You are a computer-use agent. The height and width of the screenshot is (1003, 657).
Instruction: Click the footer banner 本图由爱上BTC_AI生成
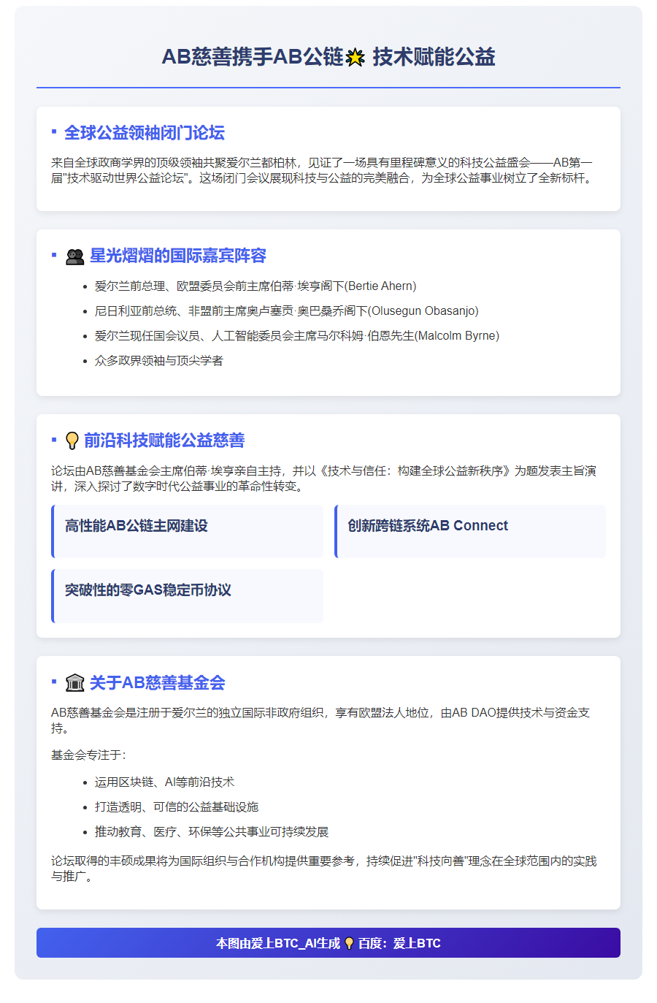tap(328, 942)
